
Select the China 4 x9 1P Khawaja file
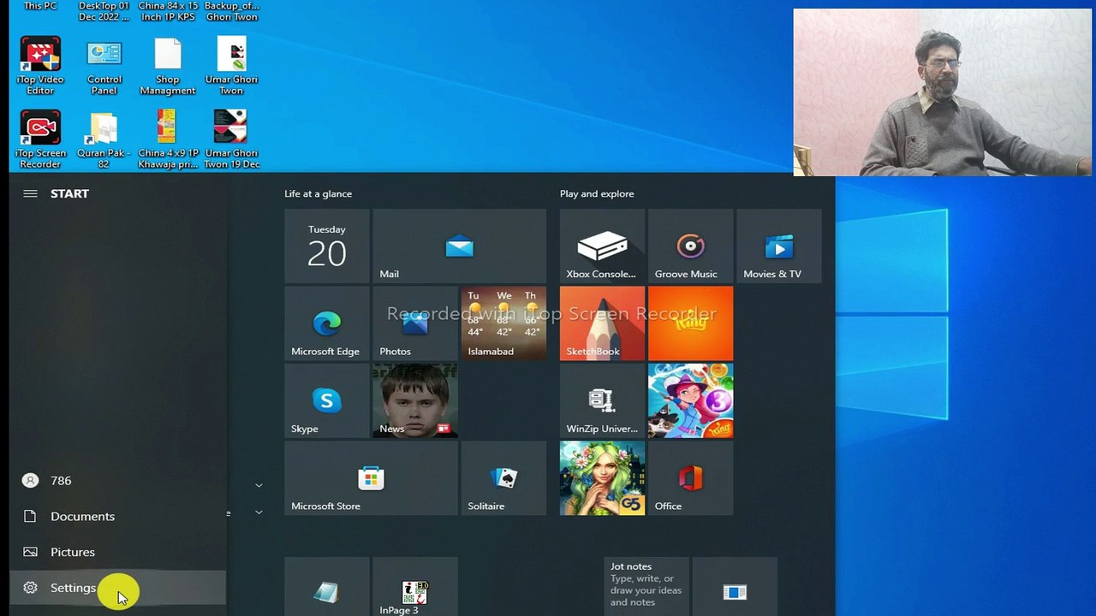click(168, 139)
